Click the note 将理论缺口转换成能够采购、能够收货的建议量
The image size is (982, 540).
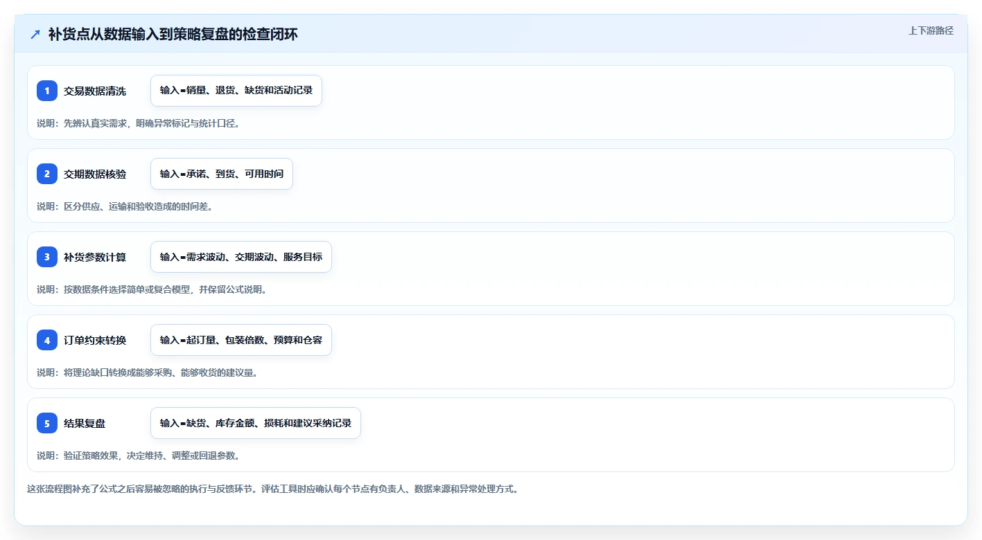(148, 372)
